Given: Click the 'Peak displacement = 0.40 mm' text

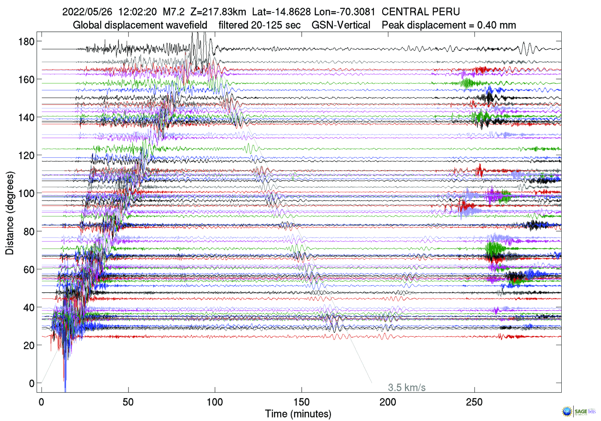Looking at the screenshot, I should 449,25.
